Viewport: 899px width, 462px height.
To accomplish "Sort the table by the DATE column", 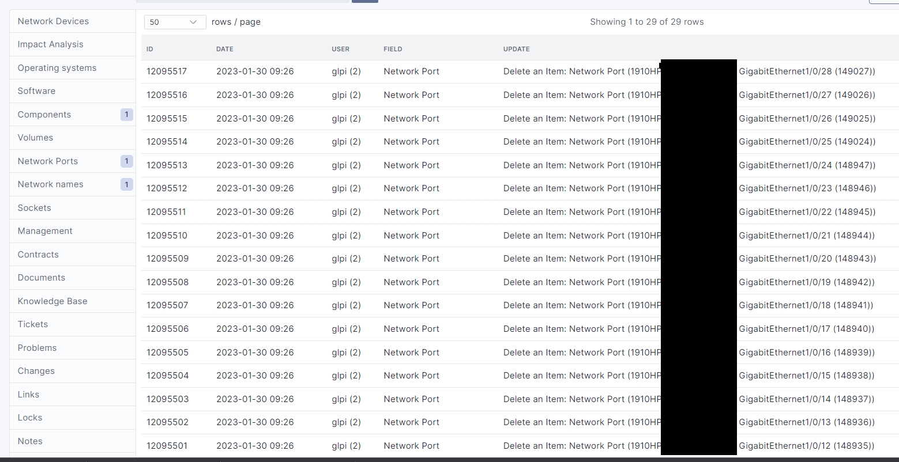I will click(224, 49).
